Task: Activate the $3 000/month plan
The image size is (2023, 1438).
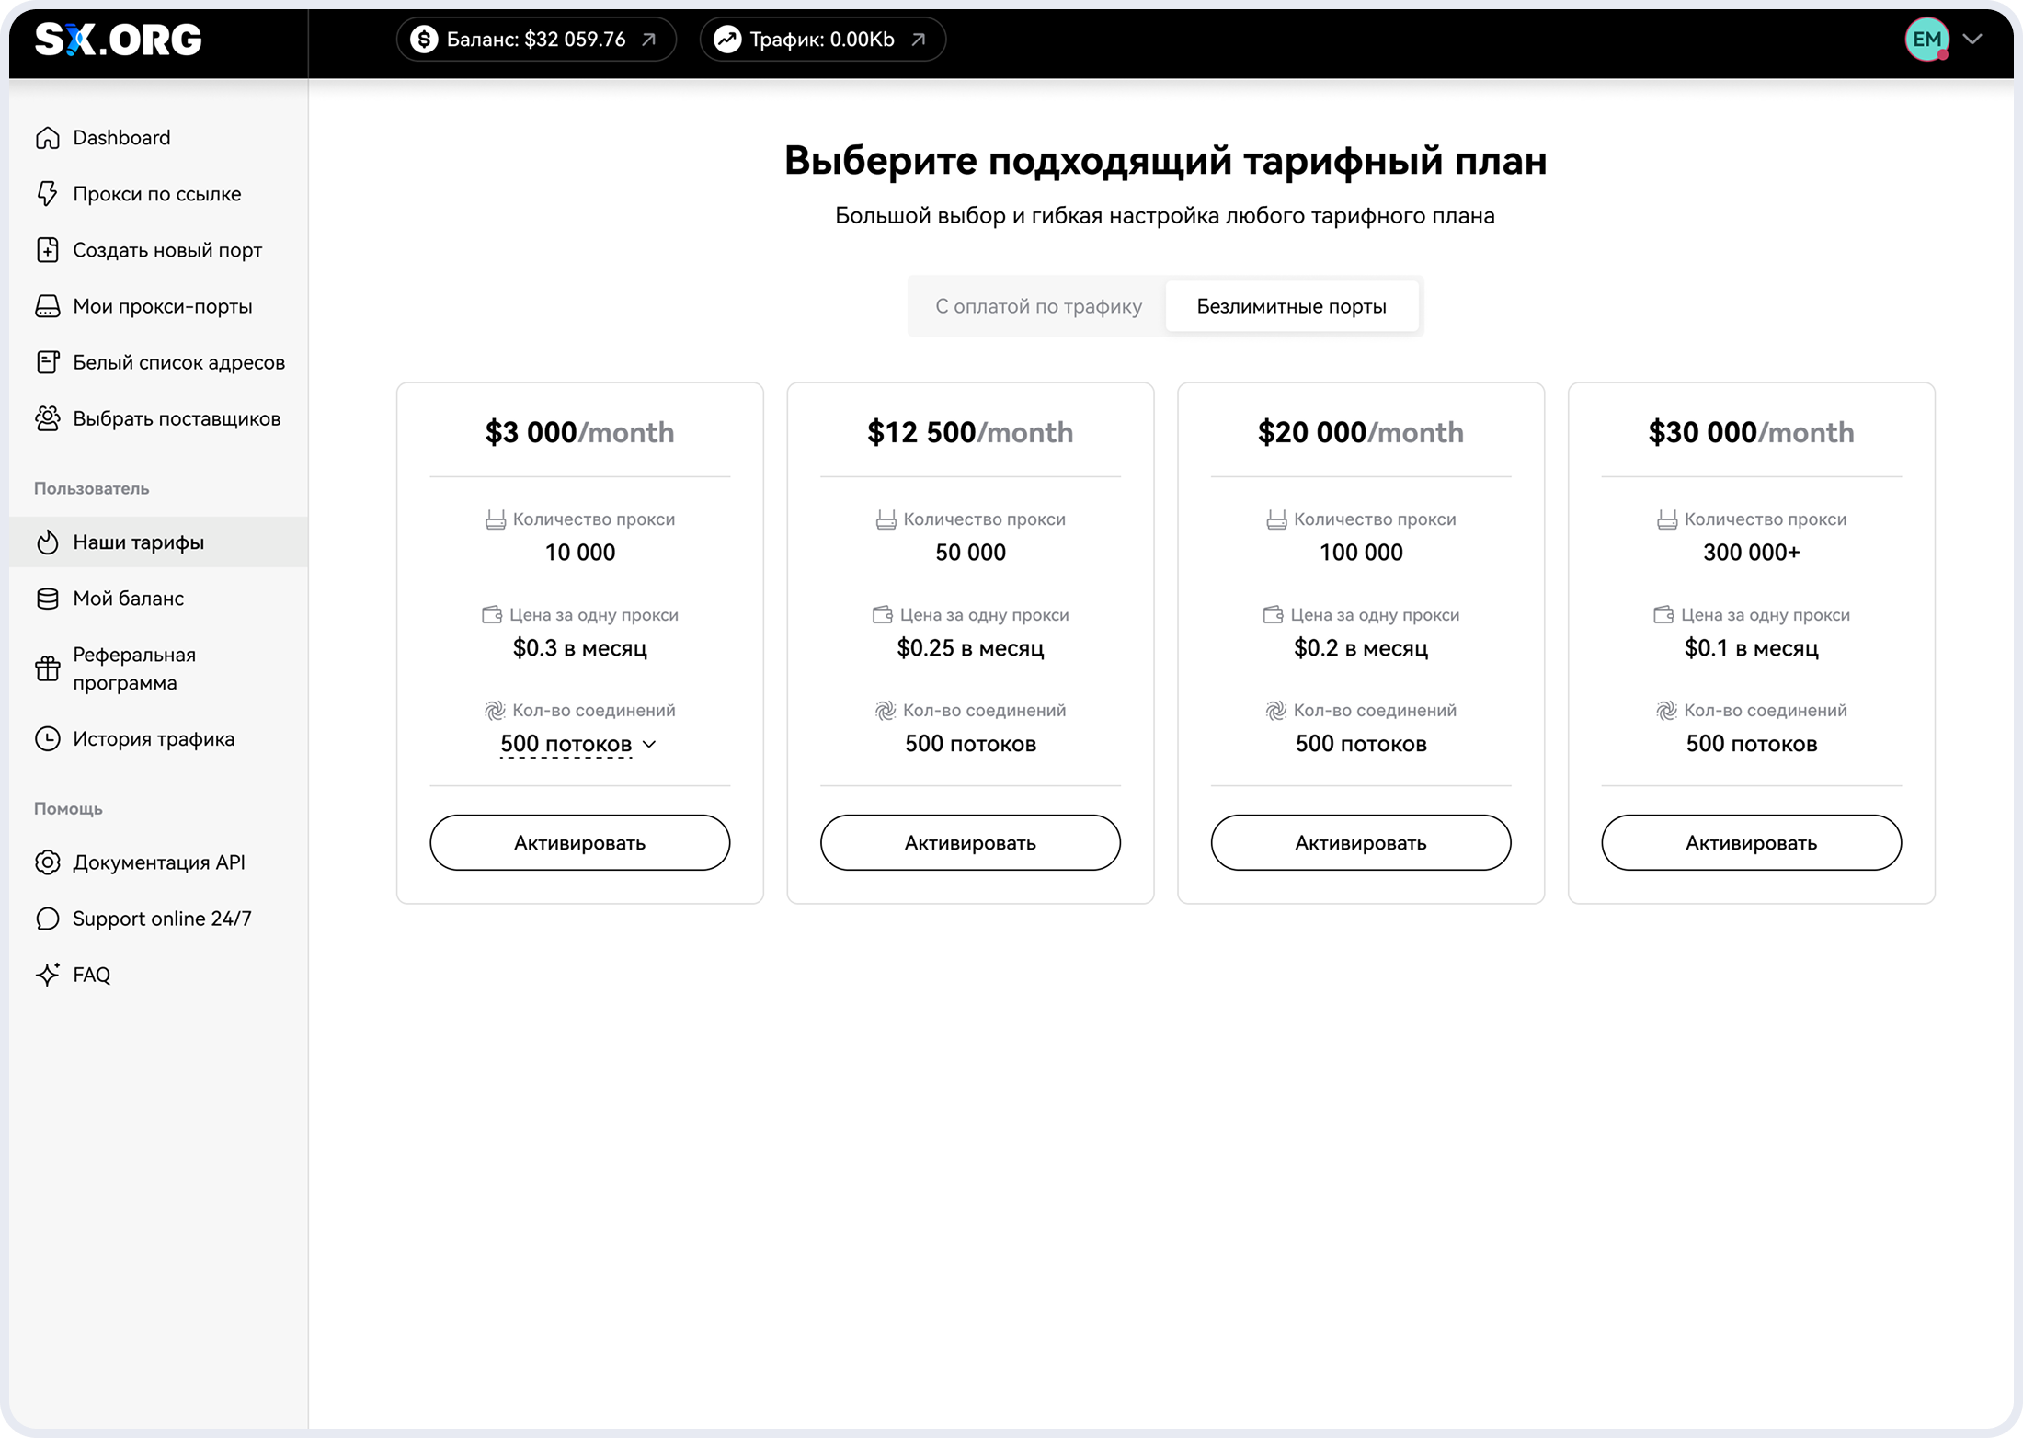Action: (x=579, y=842)
